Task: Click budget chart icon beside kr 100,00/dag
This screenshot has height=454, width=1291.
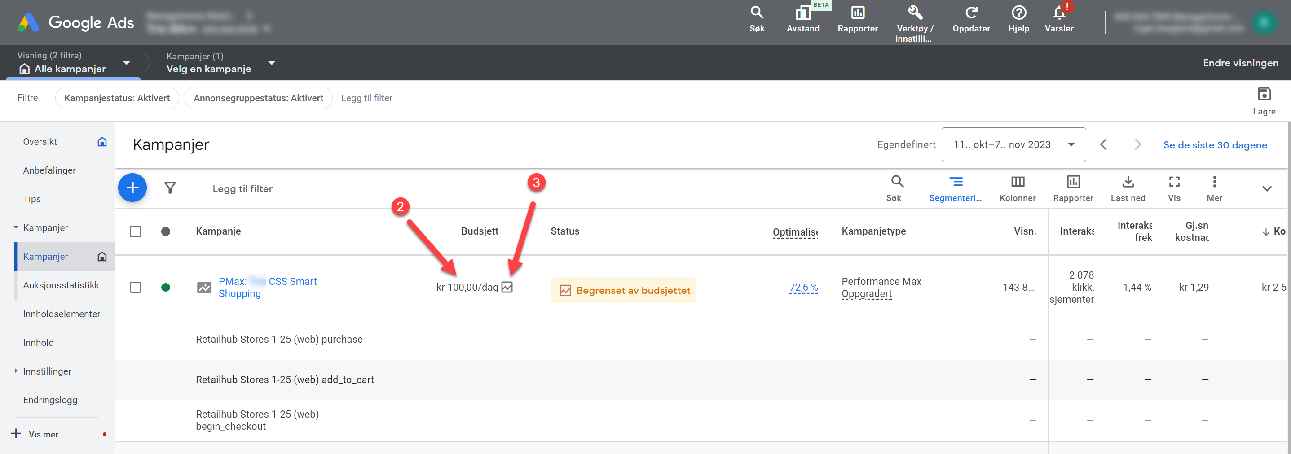Action: tap(507, 287)
